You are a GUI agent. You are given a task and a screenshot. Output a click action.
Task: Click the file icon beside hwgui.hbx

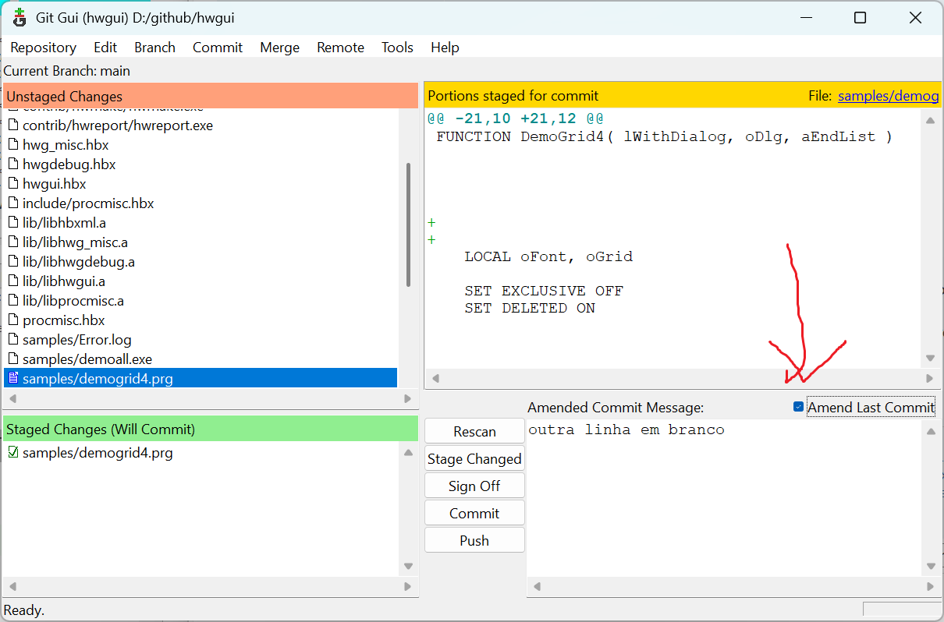(12, 184)
